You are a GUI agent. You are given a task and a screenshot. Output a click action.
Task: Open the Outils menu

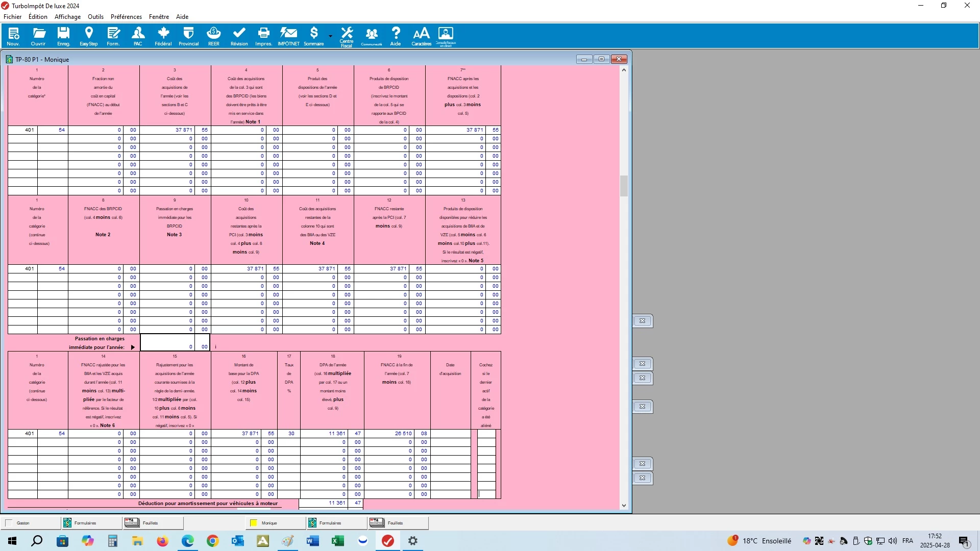95,17
